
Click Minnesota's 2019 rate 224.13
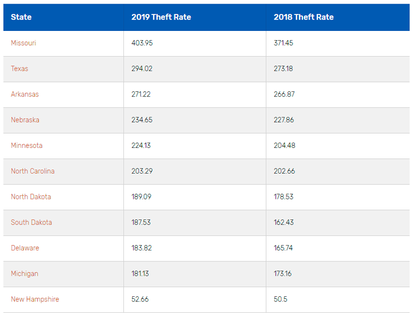(141, 145)
